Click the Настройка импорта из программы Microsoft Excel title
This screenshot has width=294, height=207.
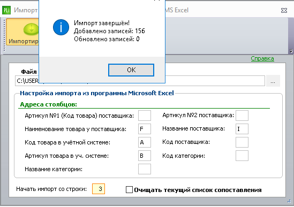97,93
